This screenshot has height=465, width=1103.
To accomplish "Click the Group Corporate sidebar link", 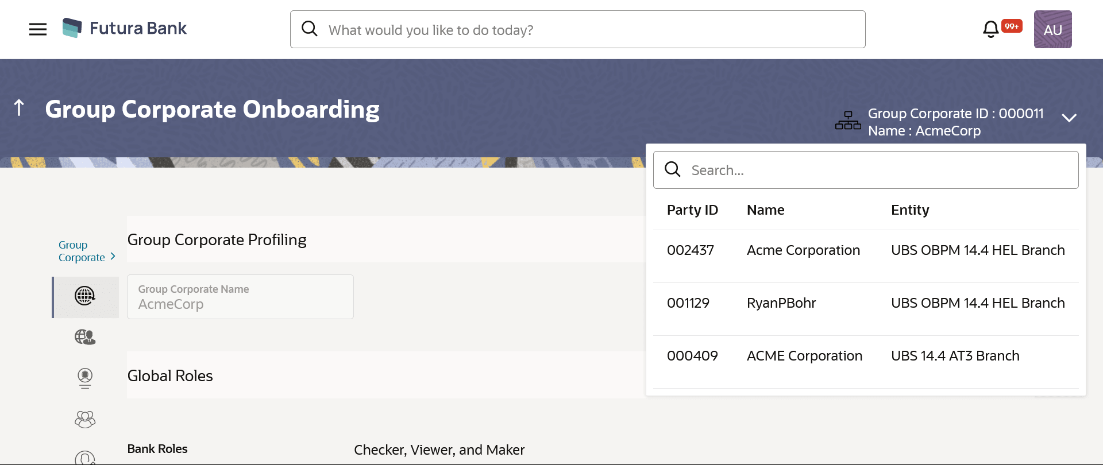I will [82, 251].
